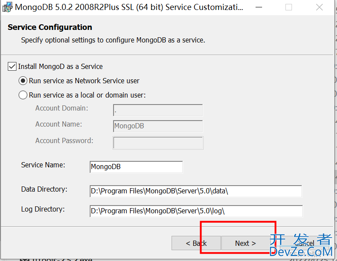Cancel the MongoDB installation

click(305, 243)
